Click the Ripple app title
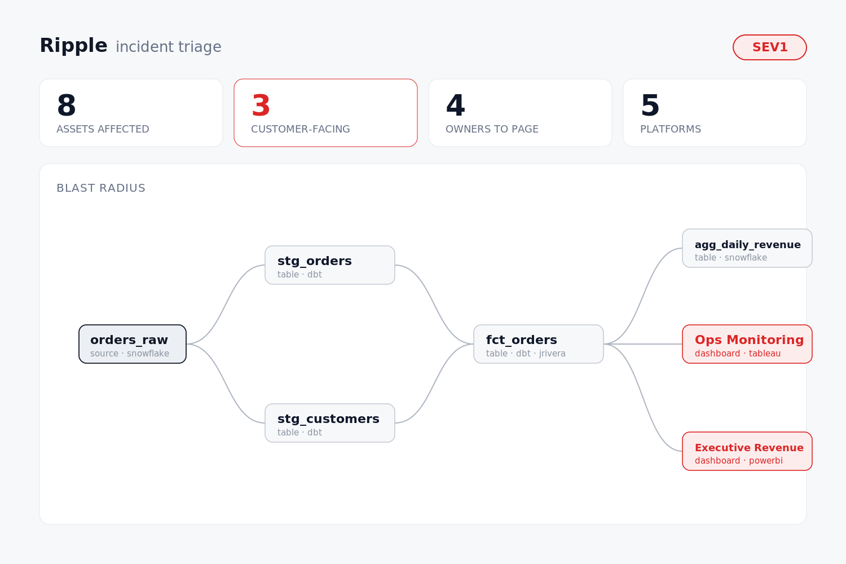 [x=73, y=46]
